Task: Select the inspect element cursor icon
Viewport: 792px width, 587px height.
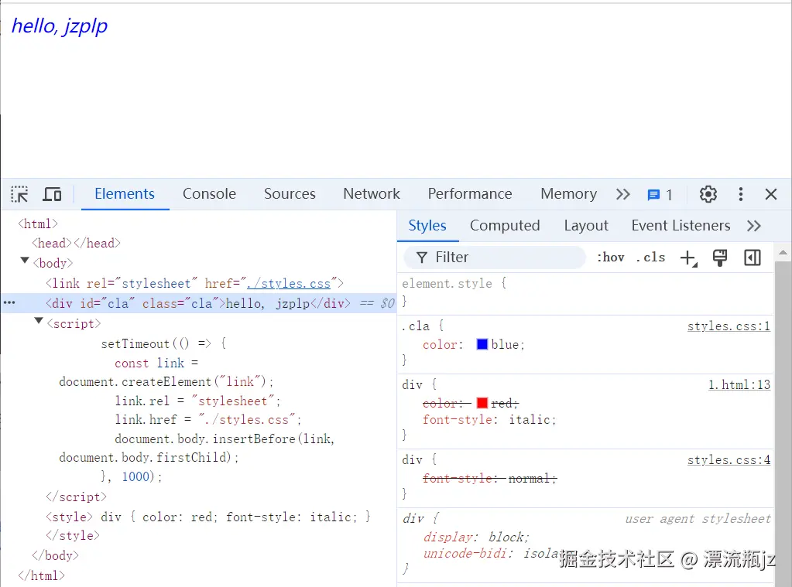Action: click(x=19, y=194)
